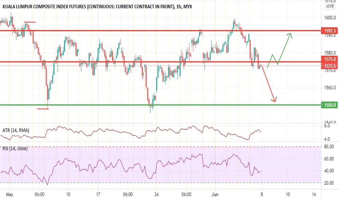Select the 1572.5 current price label

pyautogui.click(x=330, y=66)
